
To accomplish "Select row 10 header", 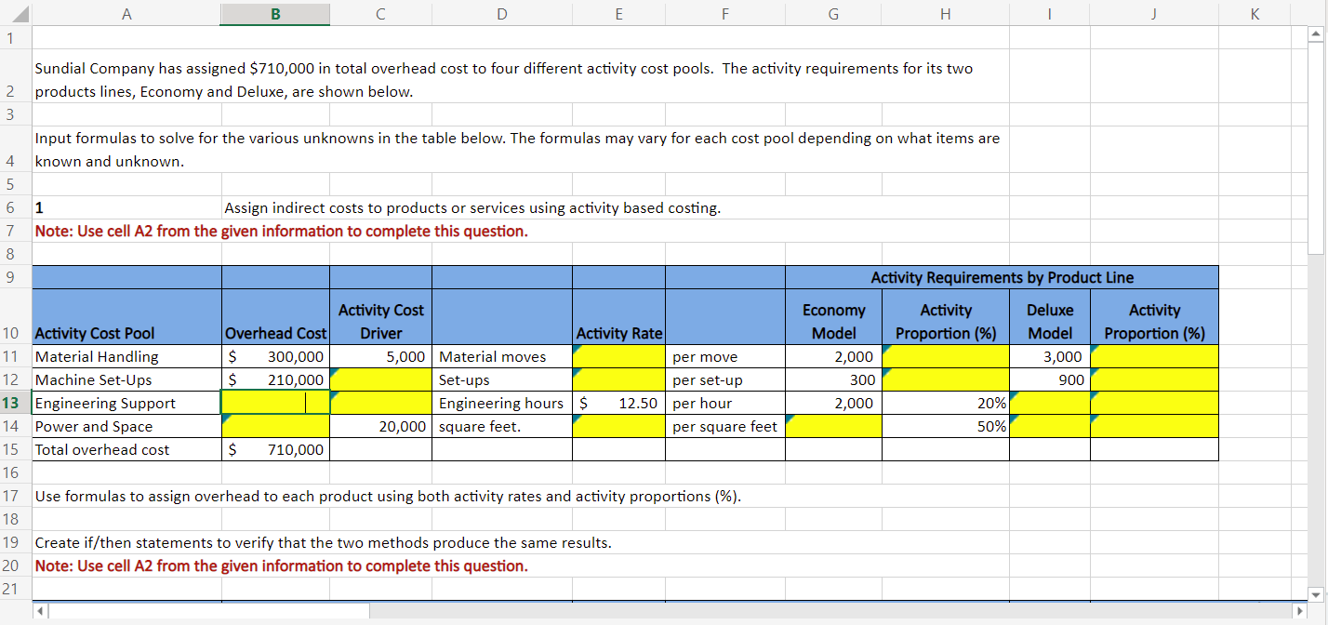I will [16, 316].
